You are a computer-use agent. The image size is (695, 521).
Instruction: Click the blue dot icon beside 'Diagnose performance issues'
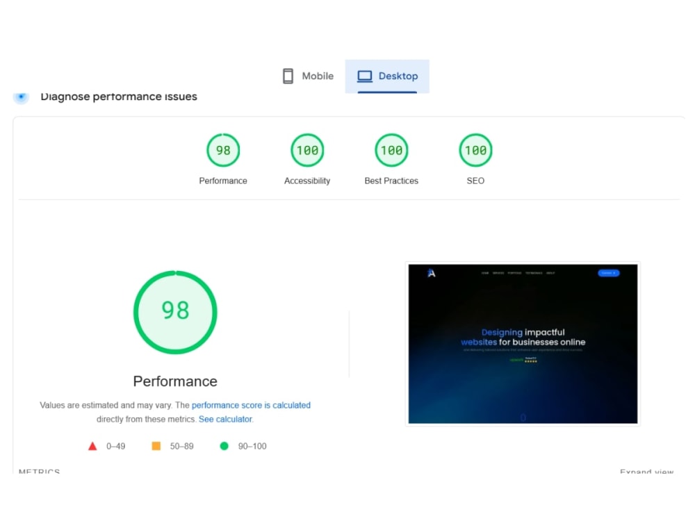(21, 96)
